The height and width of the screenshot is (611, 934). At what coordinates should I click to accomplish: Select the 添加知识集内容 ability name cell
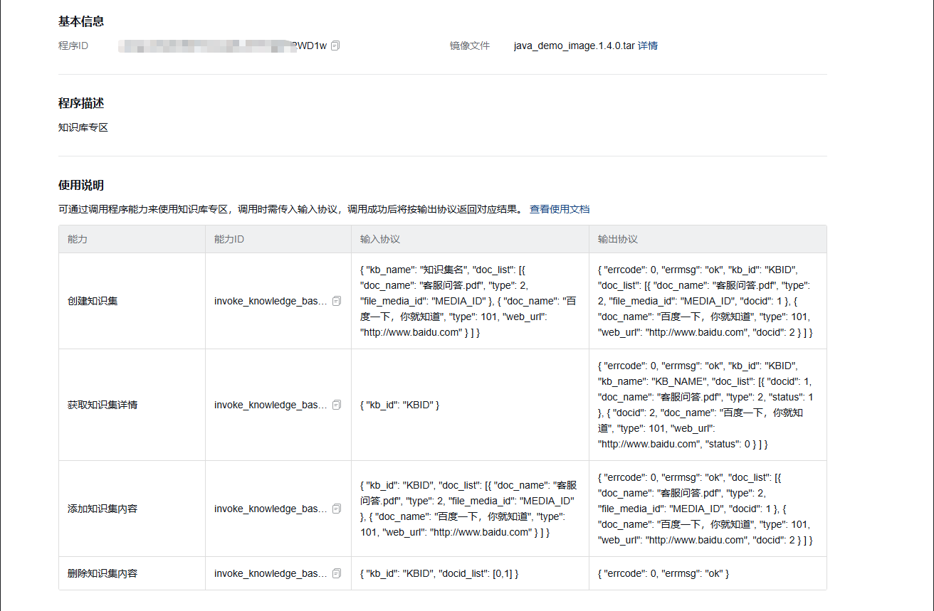point(103,509)
